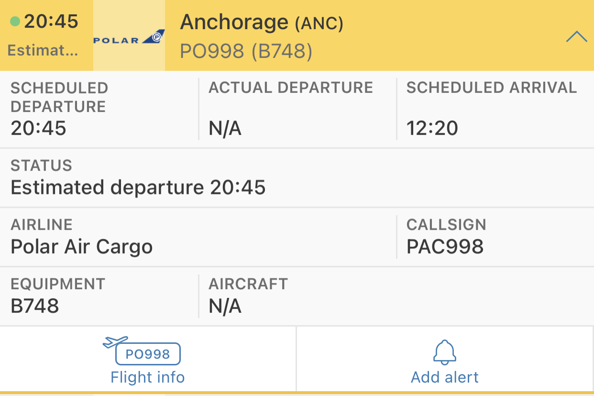
Task: Select the Scheduled Departure 20:45 field
Action: pos(99,109)
